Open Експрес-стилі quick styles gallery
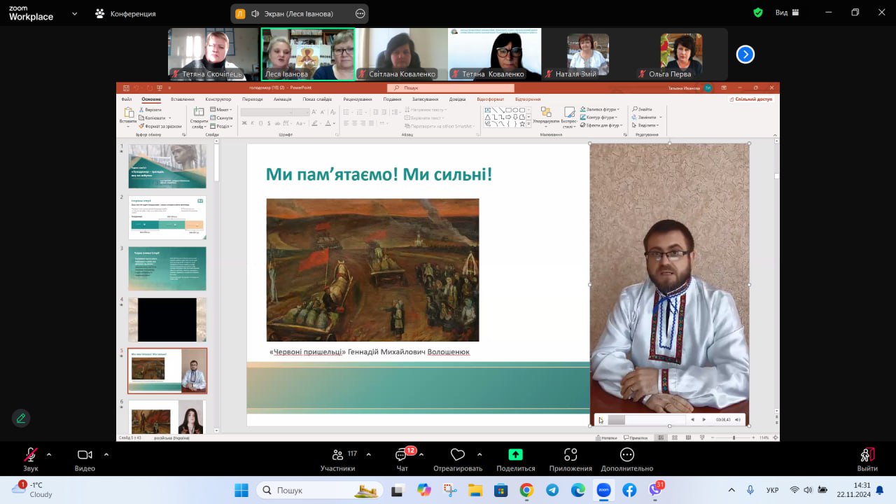The width and height of the screenshot is (896, 504). coord(568,118)
